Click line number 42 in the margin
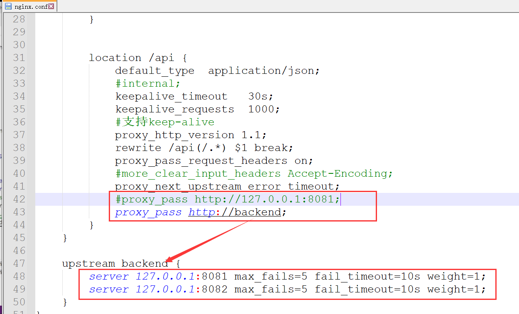 click(19, 199)
